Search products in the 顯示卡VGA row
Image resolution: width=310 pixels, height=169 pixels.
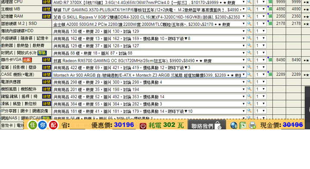click(249, 60)
